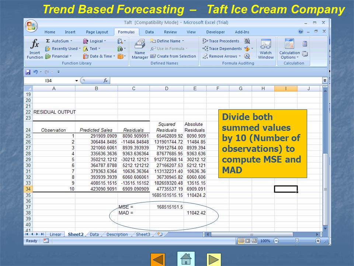This screenshot has height=266, width=354.
Task: Click the formula bar fx icon
Action: [x=105, y=81]
